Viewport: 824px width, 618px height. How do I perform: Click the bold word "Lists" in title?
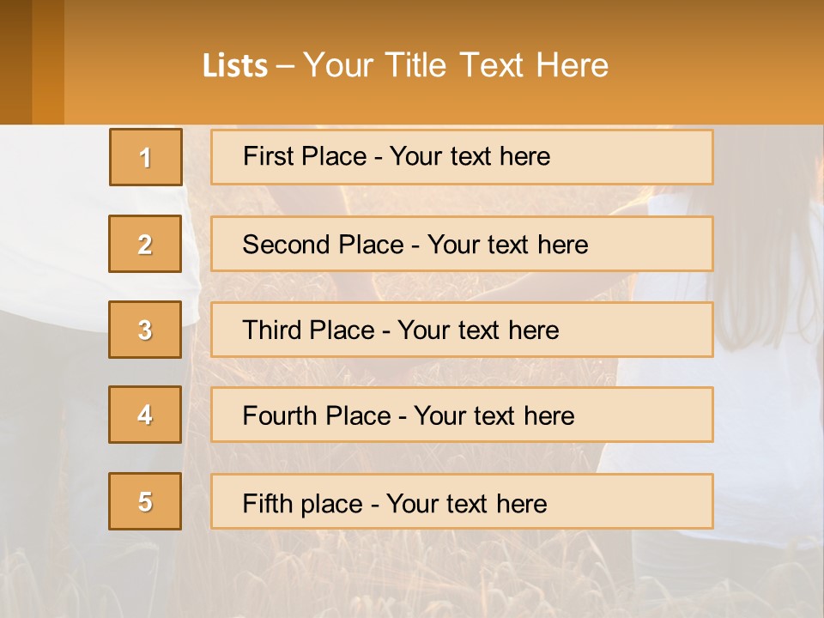point(234,66)
